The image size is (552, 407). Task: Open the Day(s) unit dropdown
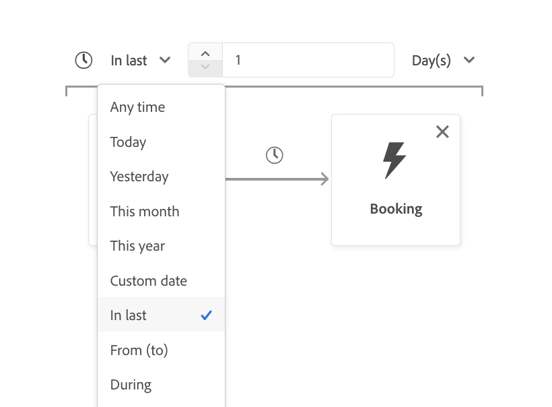[x=443, y=60]
